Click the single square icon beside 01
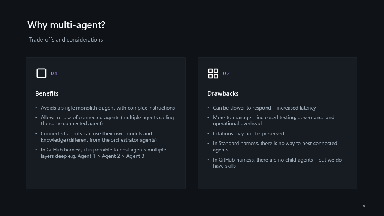Screen dimensions: 384x216 (x=41, y=73)
